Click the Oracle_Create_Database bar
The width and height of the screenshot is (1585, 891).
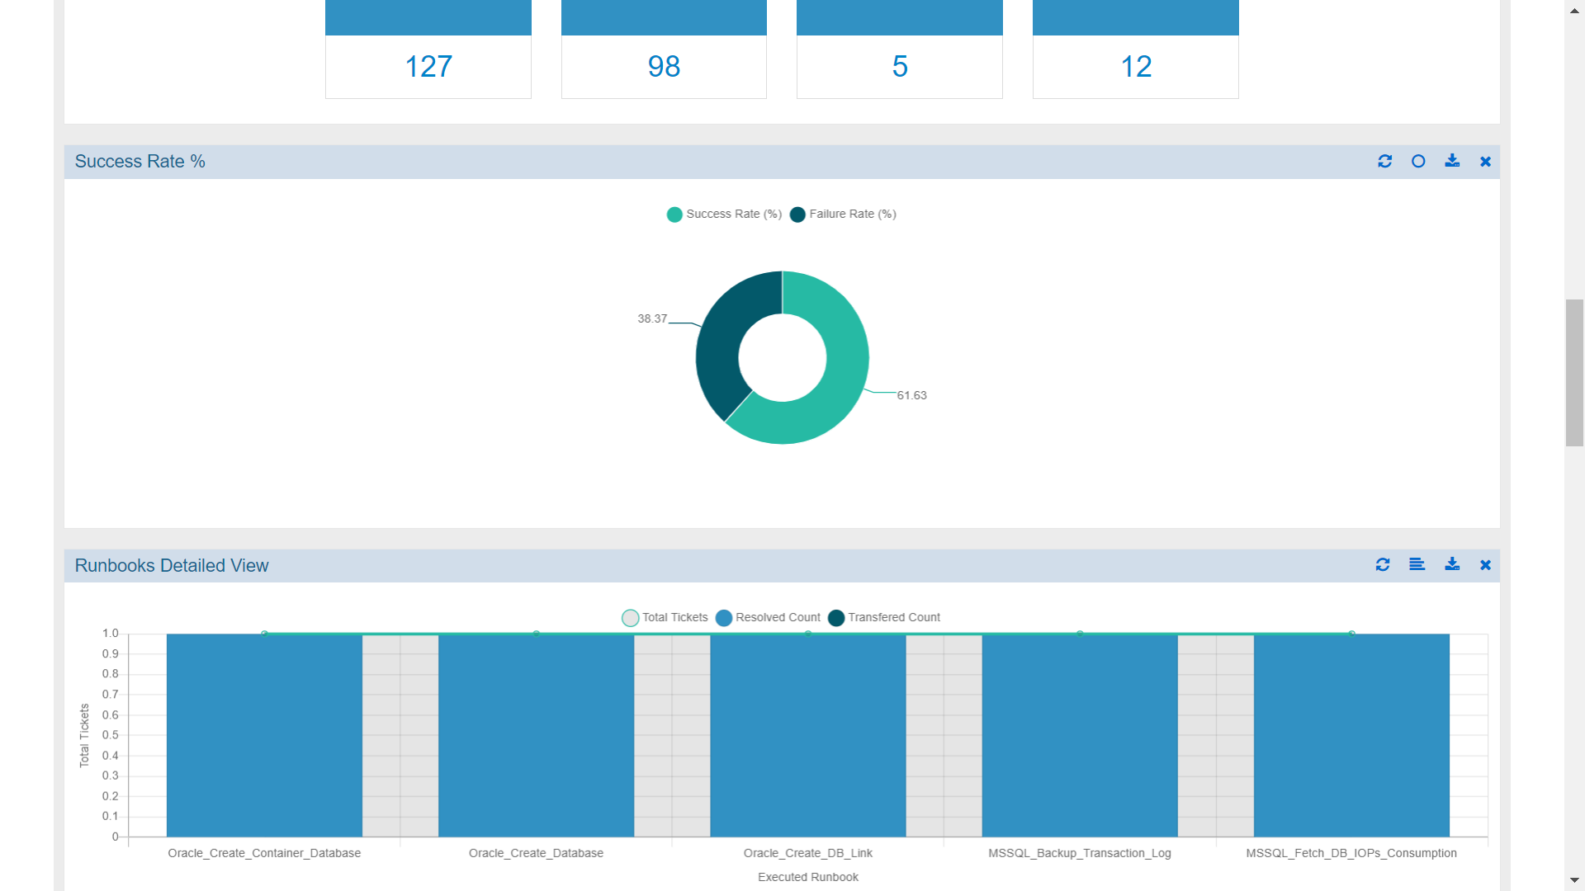[536, 734]
